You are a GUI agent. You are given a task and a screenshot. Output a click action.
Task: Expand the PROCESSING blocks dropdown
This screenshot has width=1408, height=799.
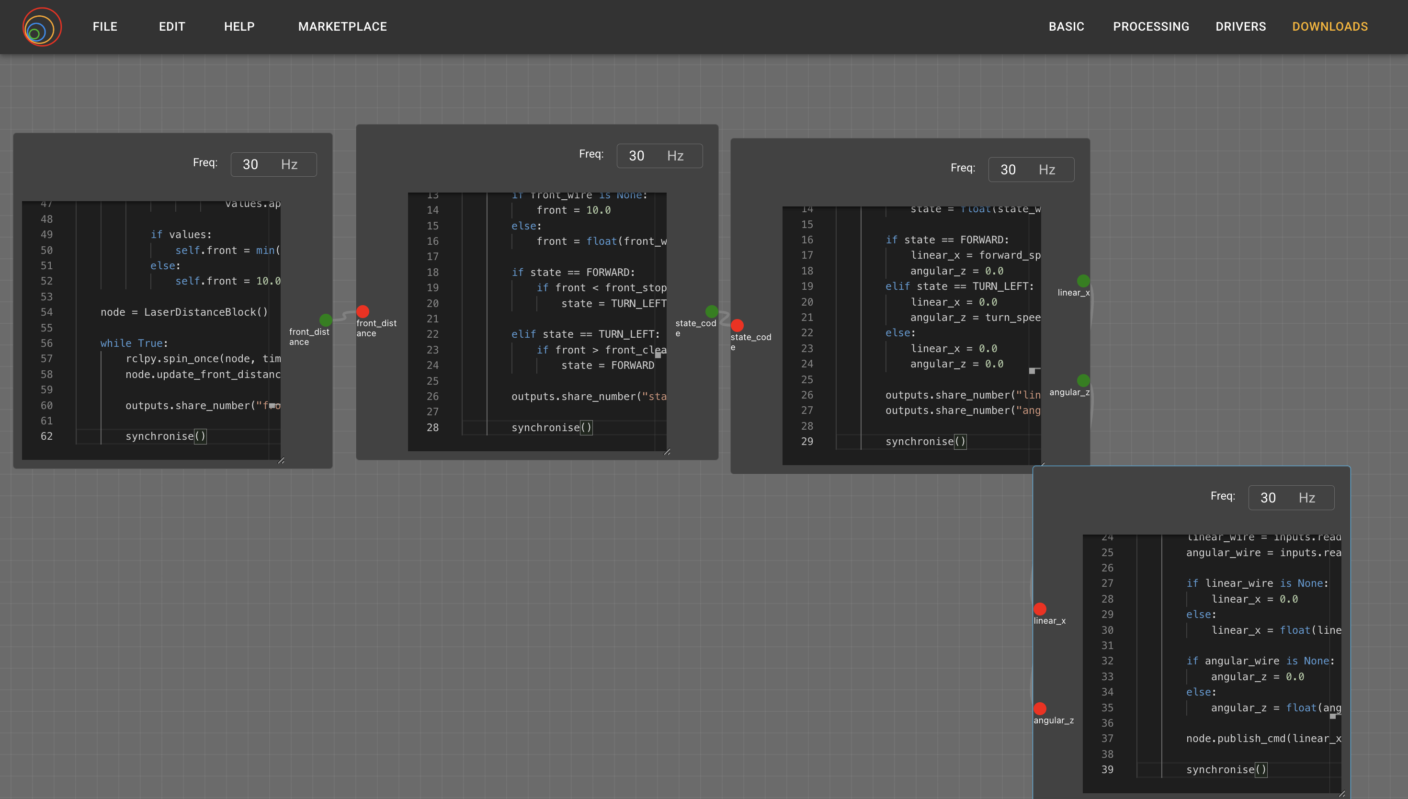point(1151,26)
